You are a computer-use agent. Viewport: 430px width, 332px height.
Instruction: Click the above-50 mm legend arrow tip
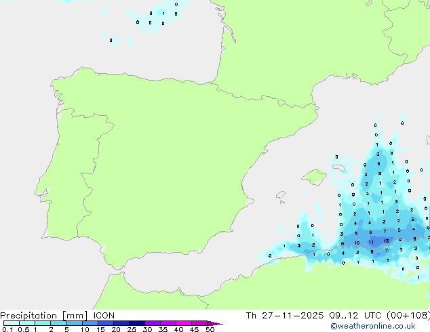[x=215, y=323]
